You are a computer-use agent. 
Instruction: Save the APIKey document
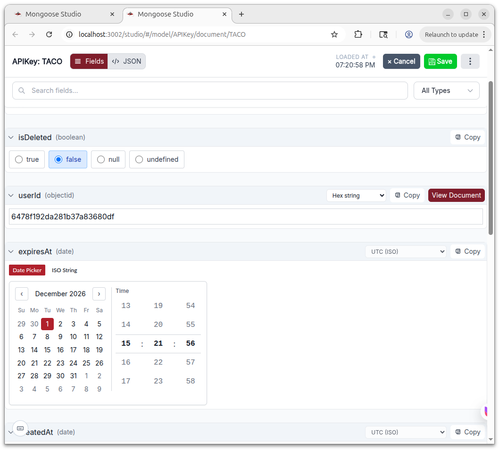pos(441,61)
